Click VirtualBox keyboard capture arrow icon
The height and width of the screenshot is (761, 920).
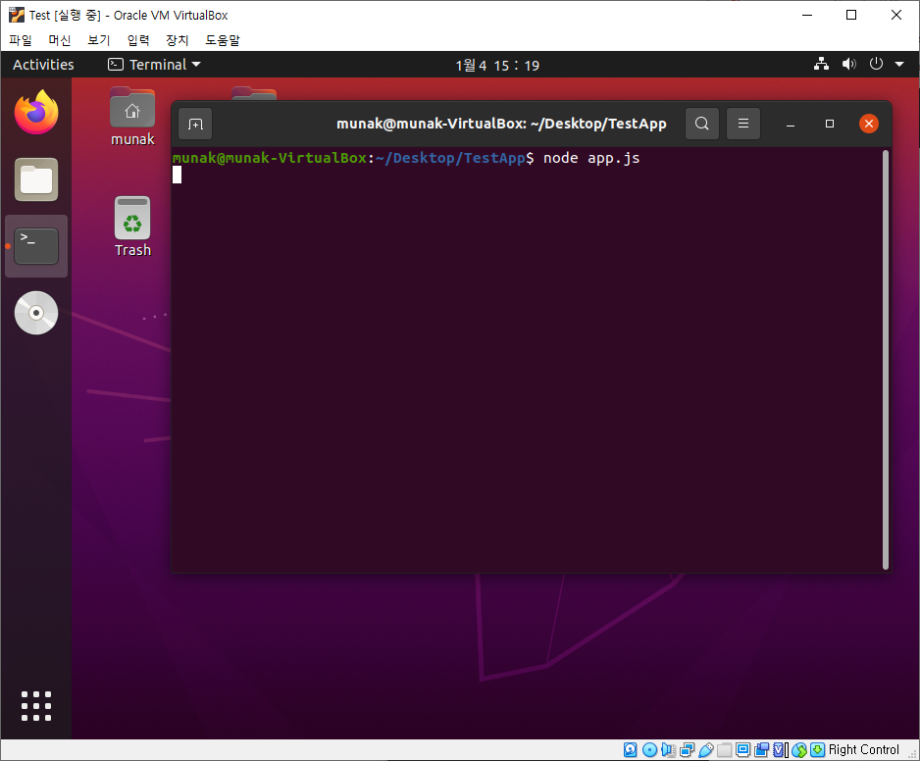(x=817, y=750)
